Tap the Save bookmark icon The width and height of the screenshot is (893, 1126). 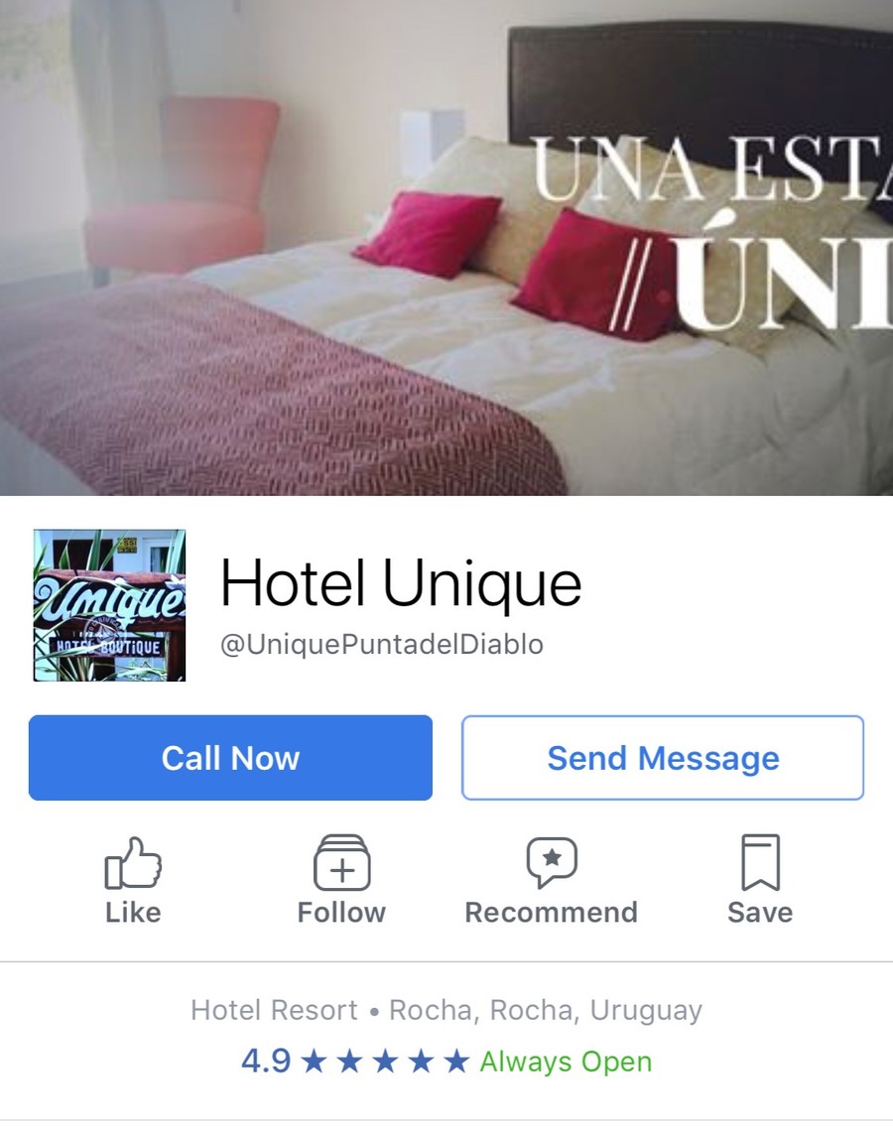pos(760,862)
